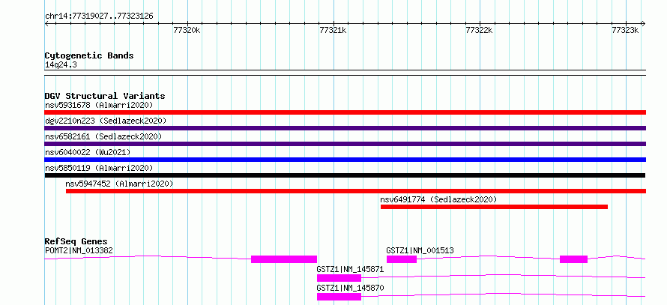Image resolution: width=667 pixels, height=305 pixels.
Task: Click the 77323k ruler mark
Action: click(625, 30)
